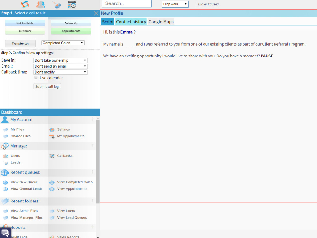Collapse the Manage section arrow
Screen dimensions: 317x238
92,146
